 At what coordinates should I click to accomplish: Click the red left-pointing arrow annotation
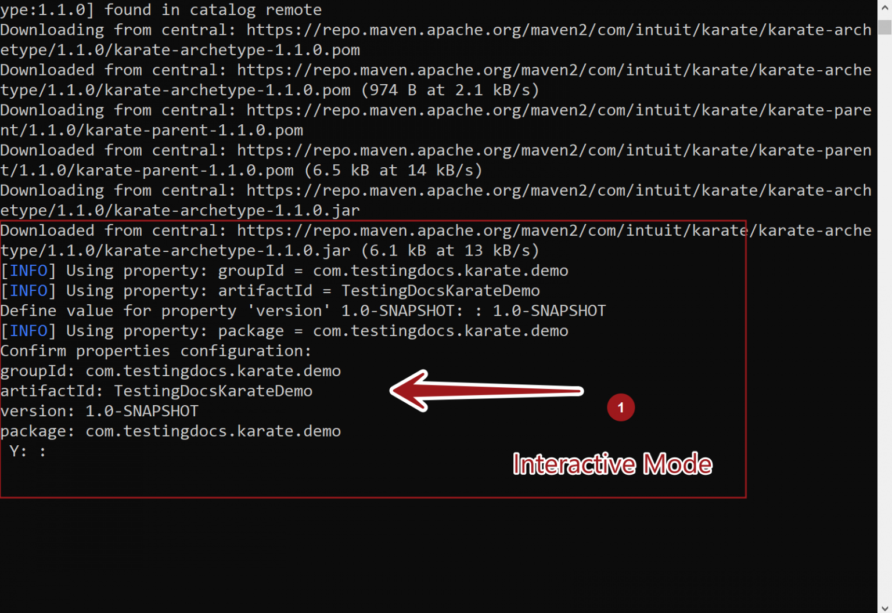(485, 391)
